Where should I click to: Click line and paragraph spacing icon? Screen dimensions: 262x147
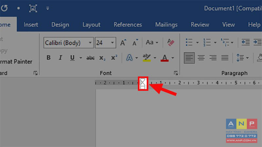(x=240, y=58)
